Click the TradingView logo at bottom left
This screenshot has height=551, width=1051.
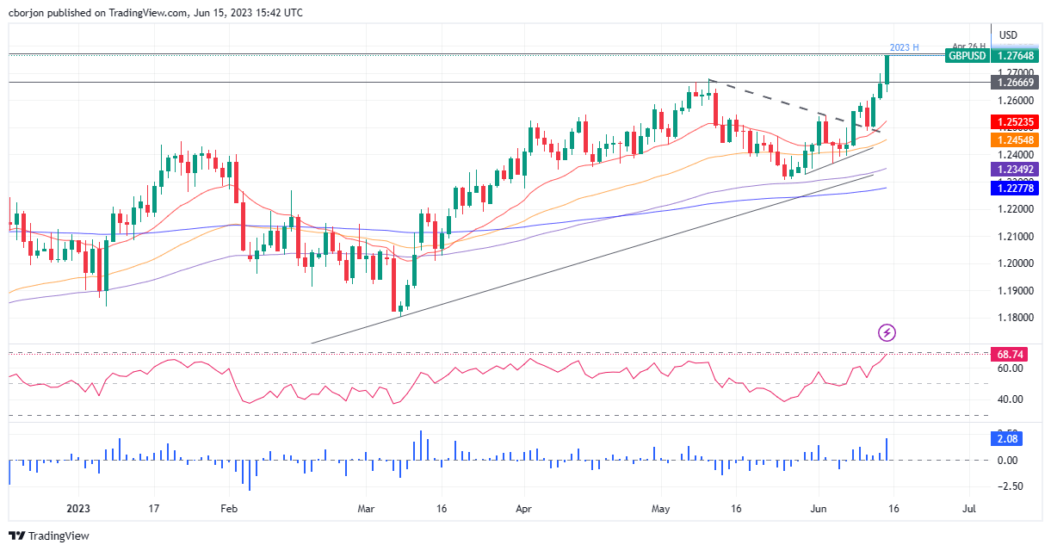[x=47, y=536]
